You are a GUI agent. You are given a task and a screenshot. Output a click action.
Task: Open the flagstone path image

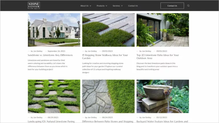pyautogui.click(x=108, y=96)
